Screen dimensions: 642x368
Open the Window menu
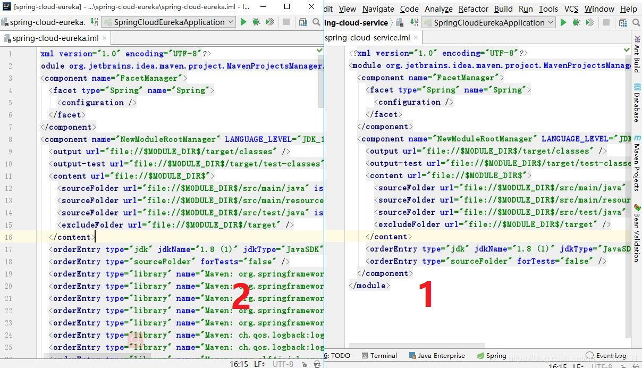[599, 9]
